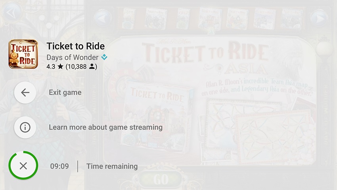This screenshot has width=337, height=190.
Task: Click the faded GO button at bottom
Action: tap(161, 179)
